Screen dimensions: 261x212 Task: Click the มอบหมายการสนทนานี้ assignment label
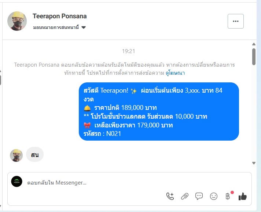(56, 27)
